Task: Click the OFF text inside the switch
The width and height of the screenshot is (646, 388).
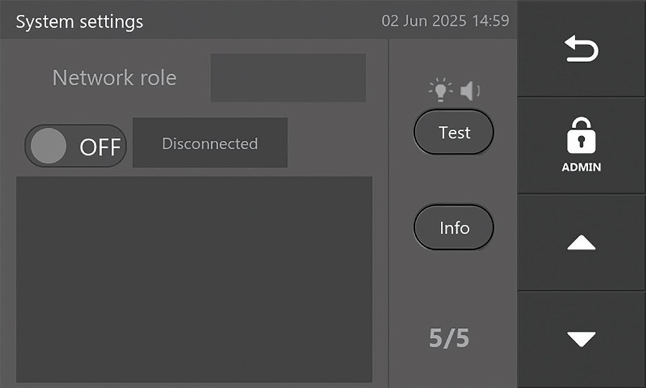Action: click(x=99, y=147)
